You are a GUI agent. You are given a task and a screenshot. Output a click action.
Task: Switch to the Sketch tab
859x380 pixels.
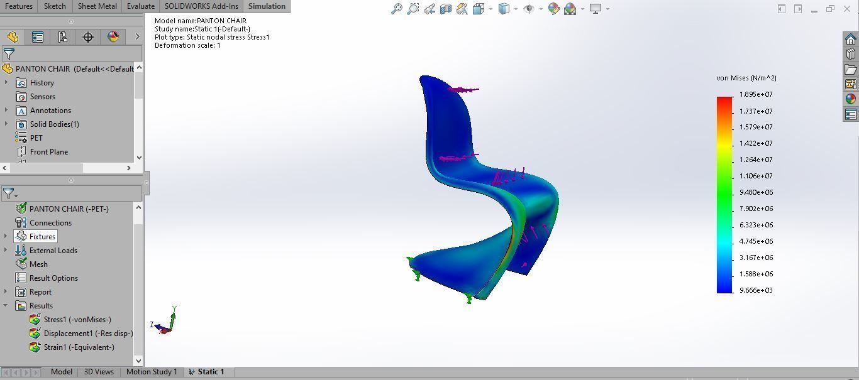[x=55, y=6]
